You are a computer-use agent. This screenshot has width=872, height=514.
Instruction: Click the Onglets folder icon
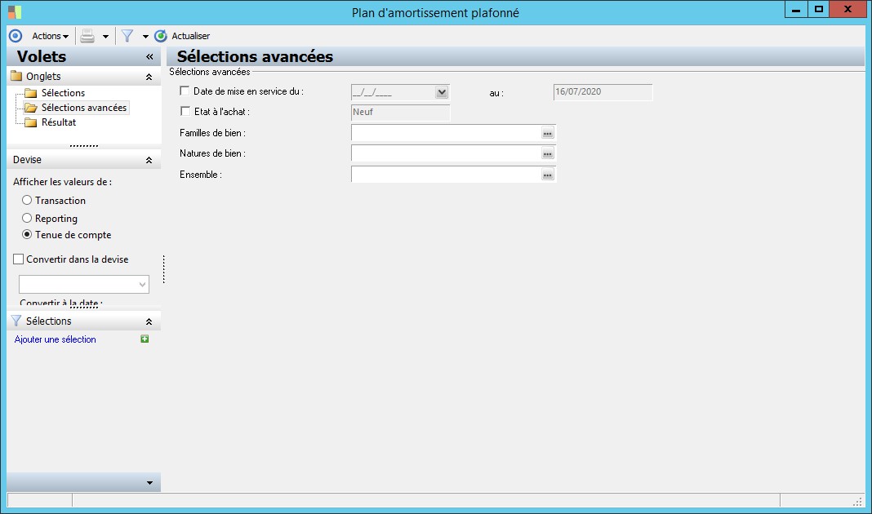pos(16,76)
